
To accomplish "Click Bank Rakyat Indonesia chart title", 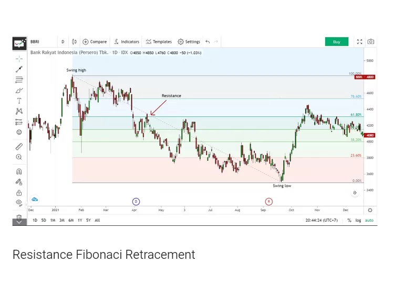I will coord(69,52).
